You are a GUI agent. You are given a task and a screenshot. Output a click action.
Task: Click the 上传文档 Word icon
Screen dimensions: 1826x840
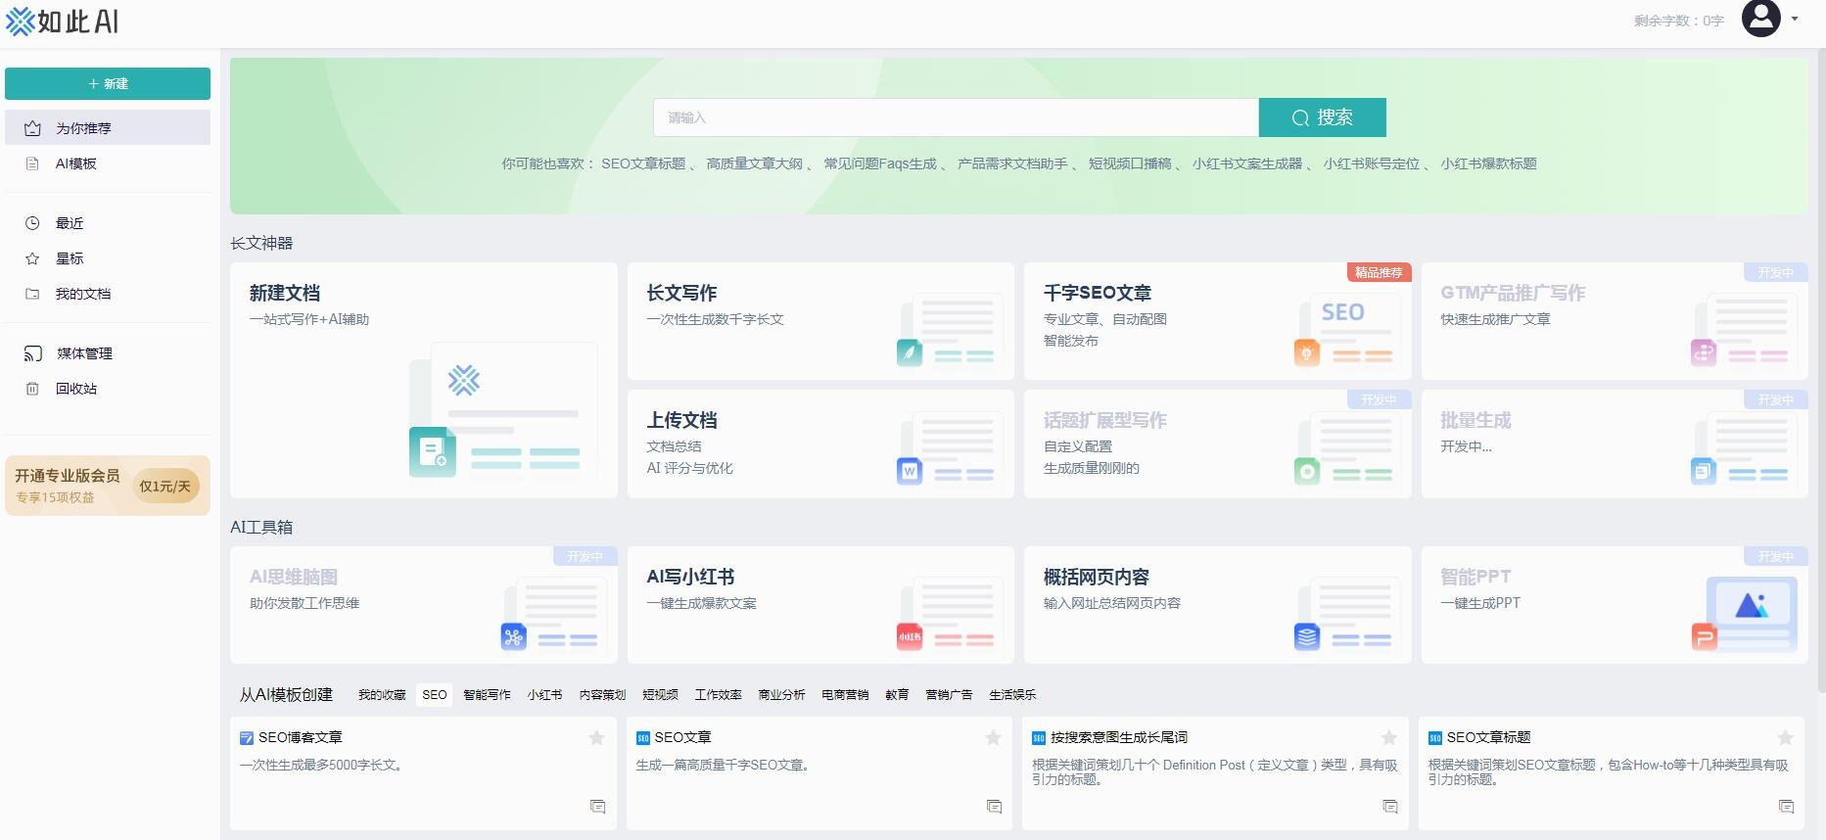click(x=910, y=471)
